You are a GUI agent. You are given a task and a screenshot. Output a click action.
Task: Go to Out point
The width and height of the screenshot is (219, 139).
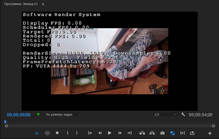point(129,133)
